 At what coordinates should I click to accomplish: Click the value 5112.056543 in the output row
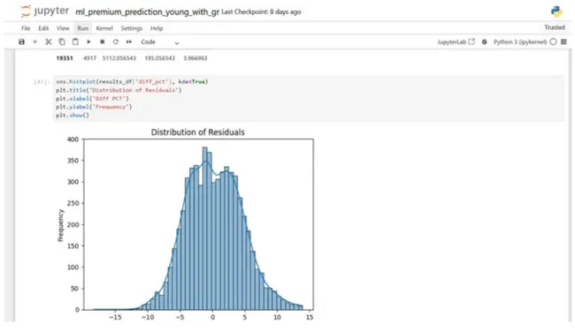(119, 58)
